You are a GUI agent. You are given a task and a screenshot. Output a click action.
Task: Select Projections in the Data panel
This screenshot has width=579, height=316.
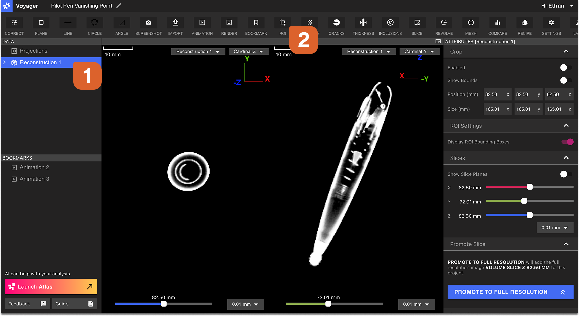[x=33, y=51]
